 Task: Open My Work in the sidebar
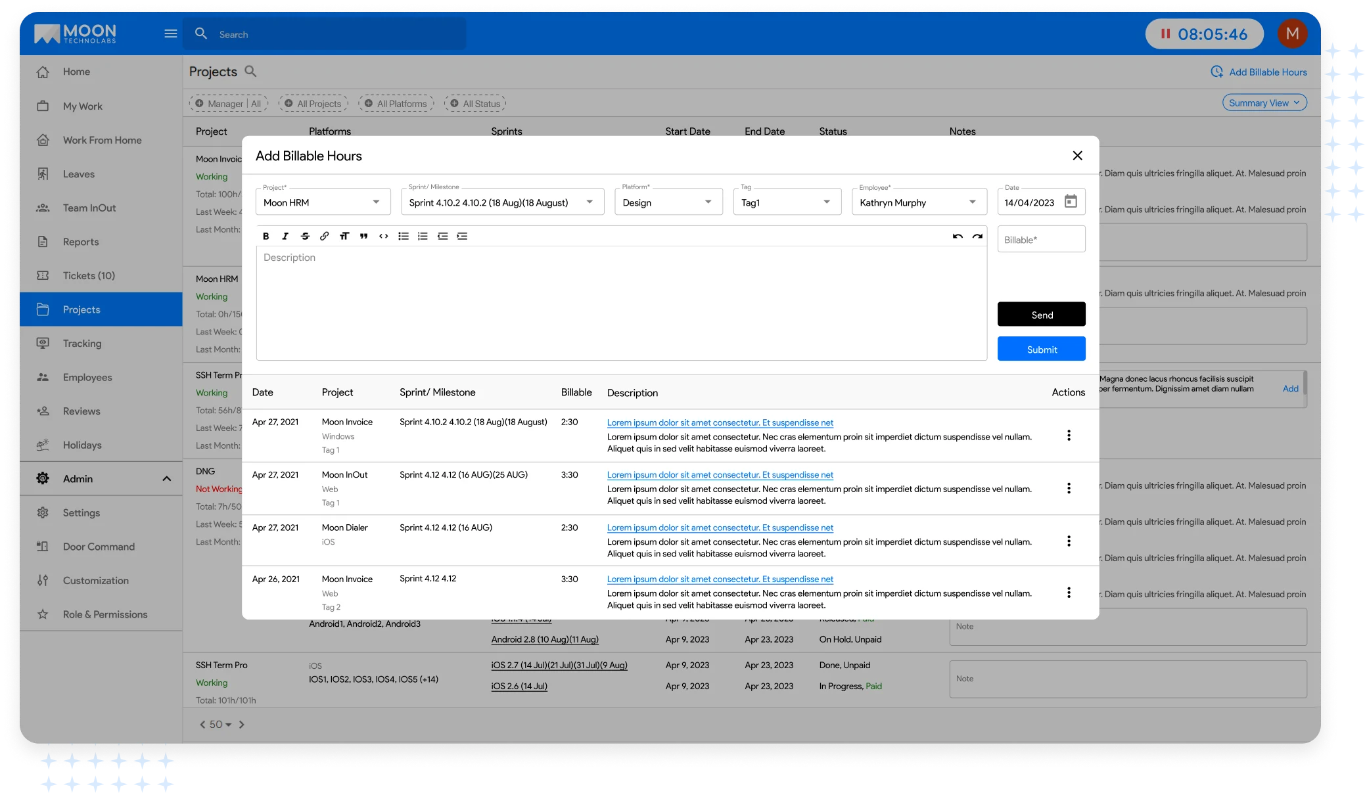[101, 106]
